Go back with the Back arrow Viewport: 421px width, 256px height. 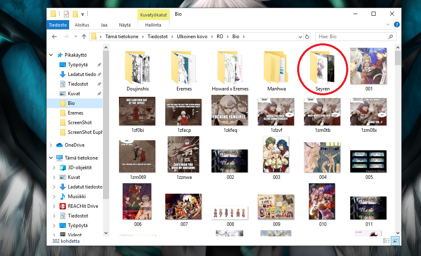(54, 37)
